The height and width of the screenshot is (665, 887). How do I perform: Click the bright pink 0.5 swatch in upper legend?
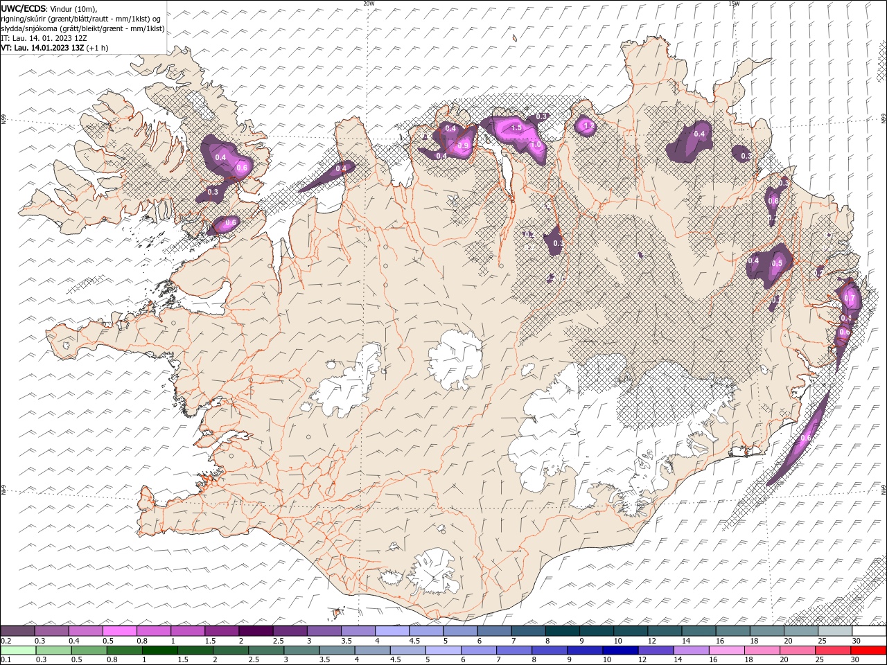pos(119,631)
